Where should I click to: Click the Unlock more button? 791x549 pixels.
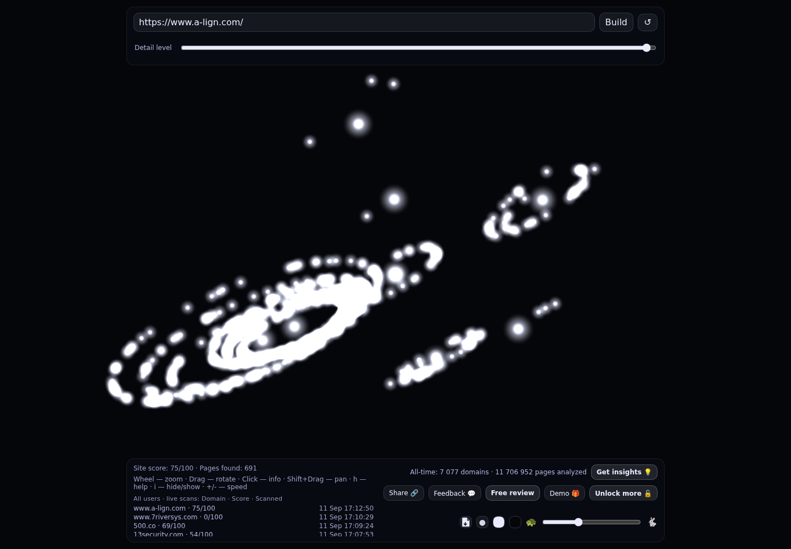pyautogui.click(x=623, y=493)
